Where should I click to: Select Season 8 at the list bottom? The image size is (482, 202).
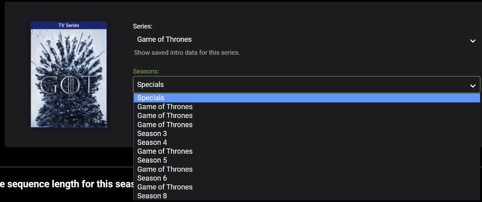click(152, 196)
